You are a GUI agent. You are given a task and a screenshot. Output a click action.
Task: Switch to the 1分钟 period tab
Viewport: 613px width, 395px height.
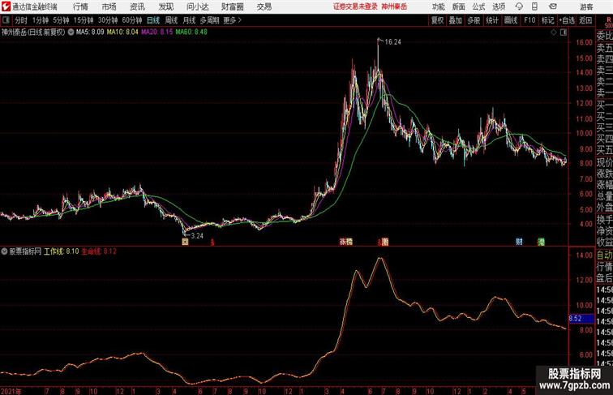(41, 20)
